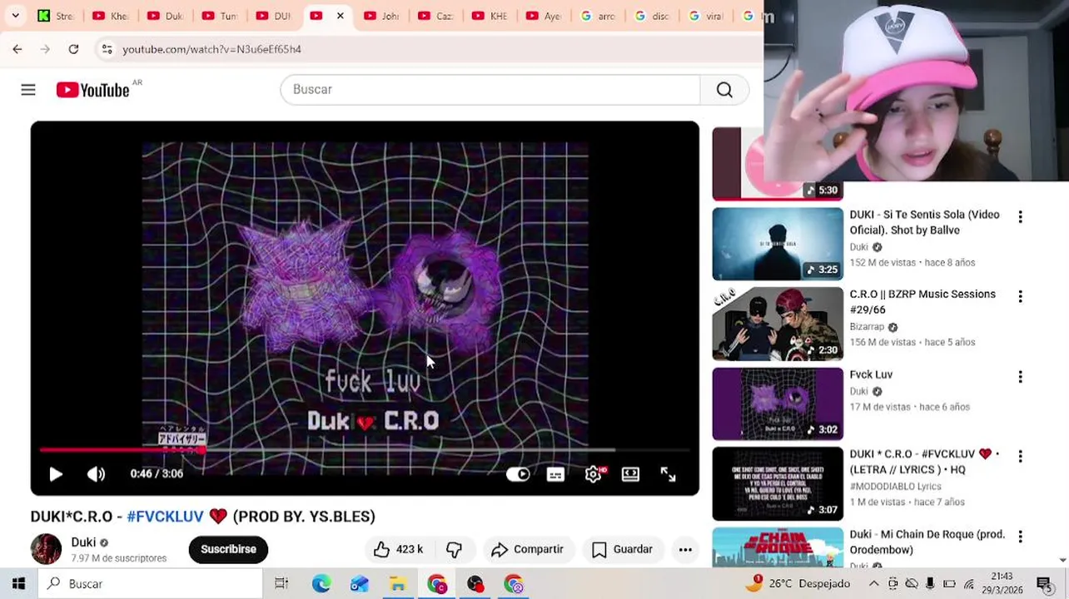Click in the Buscar YouTube search field
Viewport: 1069px width, 599px height.
490,90
